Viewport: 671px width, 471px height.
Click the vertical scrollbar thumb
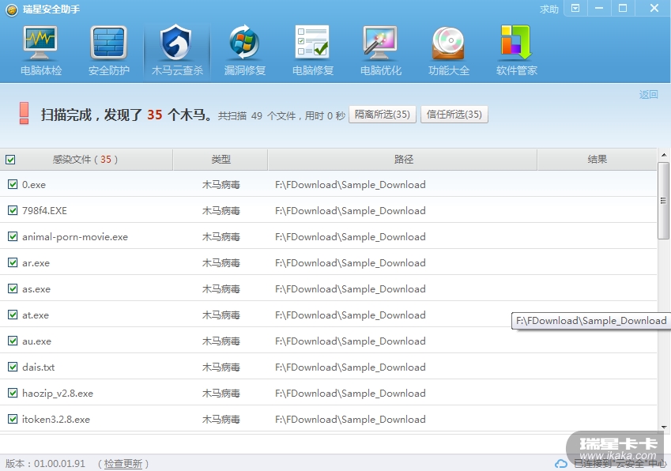pos(663,200)
